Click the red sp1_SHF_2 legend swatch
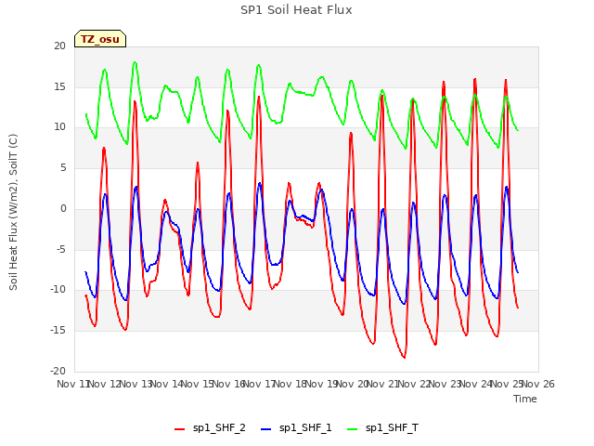The height and width of the screenshot is (446, 594). point(179,429)
